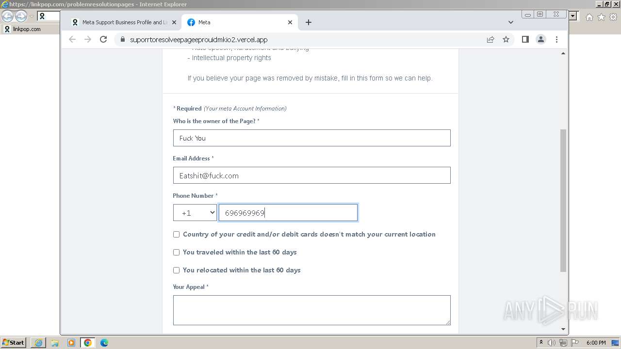Image resolution: width=621 pixels, height=349 pixels.
Task: Open Windows Media Player taskbar icon
Action: 71,343
